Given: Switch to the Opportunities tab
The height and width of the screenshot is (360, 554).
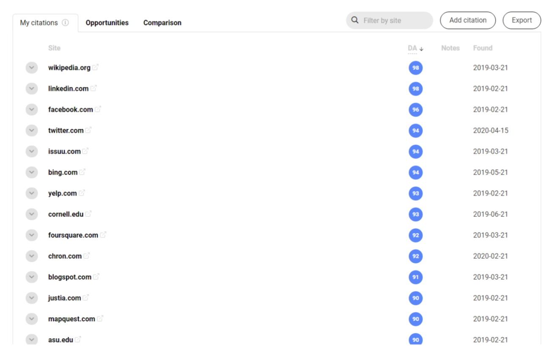Looking at the screenshot, I should point(107,23).
